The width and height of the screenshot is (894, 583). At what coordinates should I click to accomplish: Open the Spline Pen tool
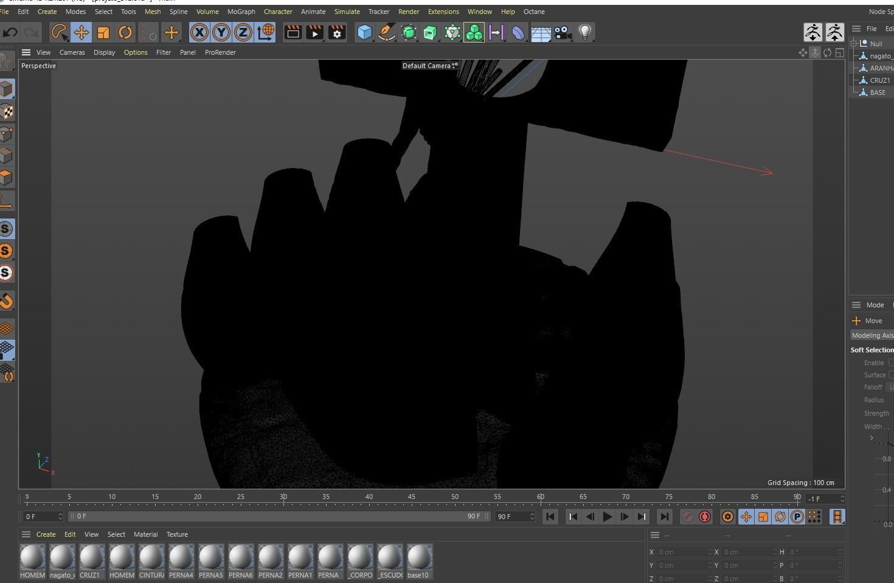coord(386,32)
